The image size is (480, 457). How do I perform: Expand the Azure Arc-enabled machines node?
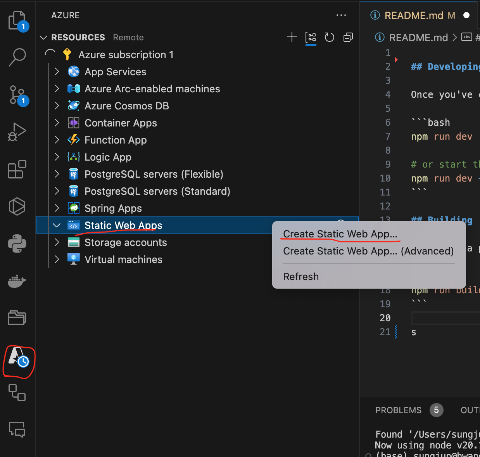tap(57, 88)
